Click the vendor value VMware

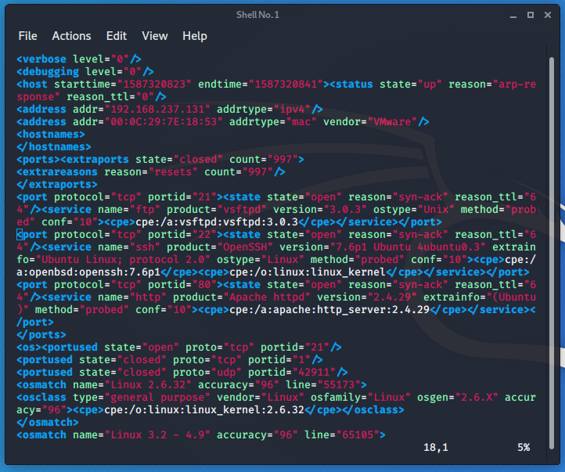coord(392,122)
